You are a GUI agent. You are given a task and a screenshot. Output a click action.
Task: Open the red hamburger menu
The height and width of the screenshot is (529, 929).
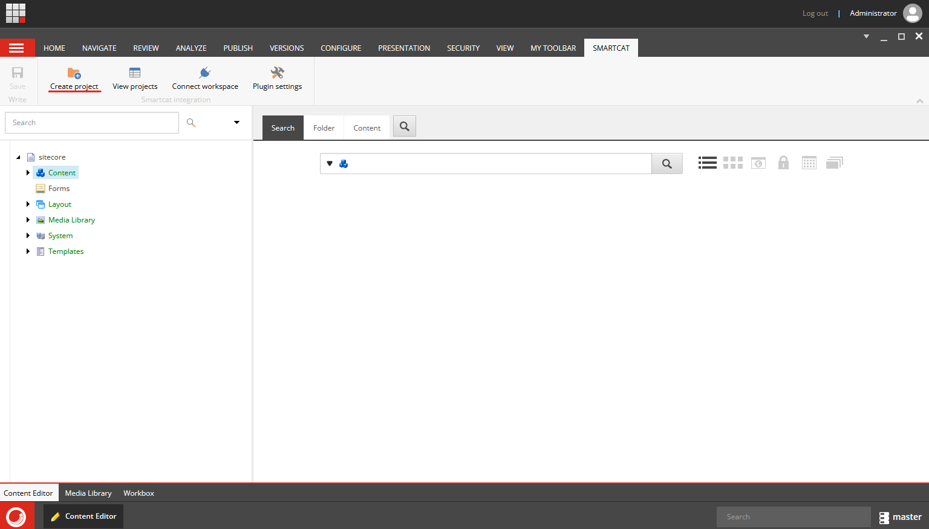coord(17,48)
